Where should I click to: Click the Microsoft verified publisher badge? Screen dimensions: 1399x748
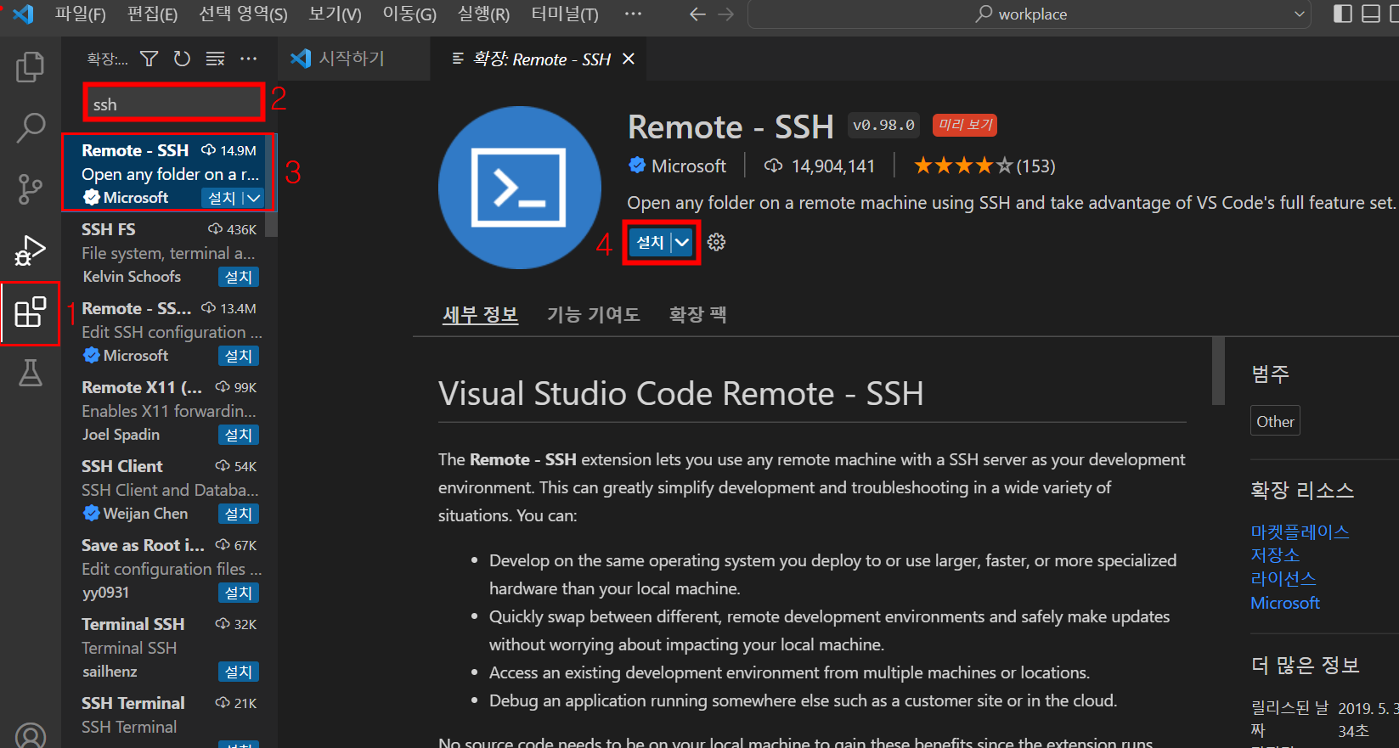click(x=637, y=166)
